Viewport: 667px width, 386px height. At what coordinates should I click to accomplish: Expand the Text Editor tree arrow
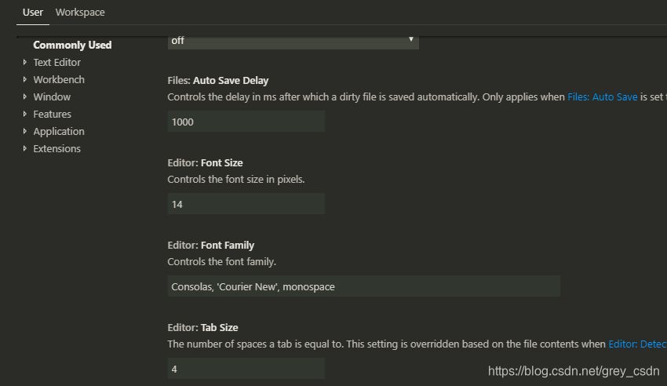[x=25, y=63]
